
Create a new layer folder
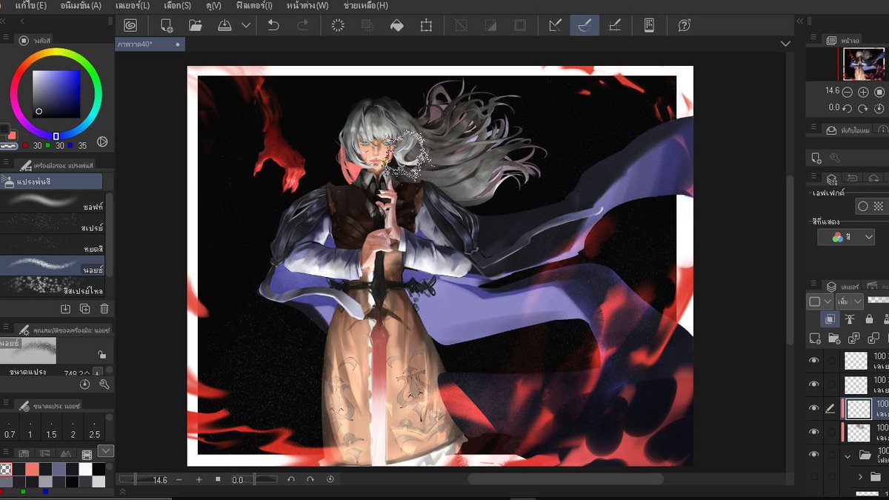coord(833,337)
